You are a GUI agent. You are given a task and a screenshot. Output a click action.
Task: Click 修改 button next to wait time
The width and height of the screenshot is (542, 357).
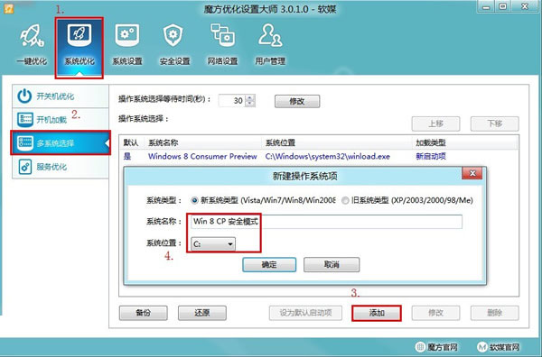tap(297, 101)
